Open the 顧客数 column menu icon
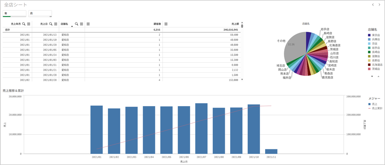The image size is (385, 165). click(88, 24)
